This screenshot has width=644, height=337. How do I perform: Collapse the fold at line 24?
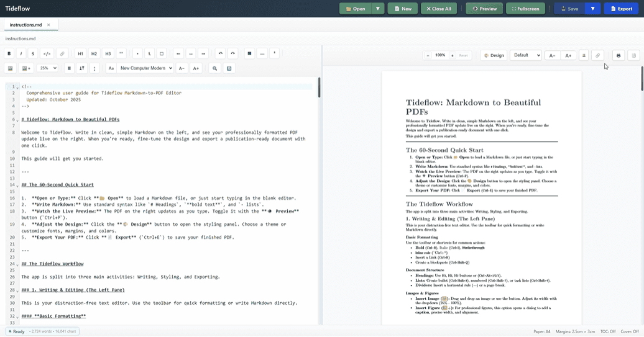pyautogui.click(x=17, y=264)
